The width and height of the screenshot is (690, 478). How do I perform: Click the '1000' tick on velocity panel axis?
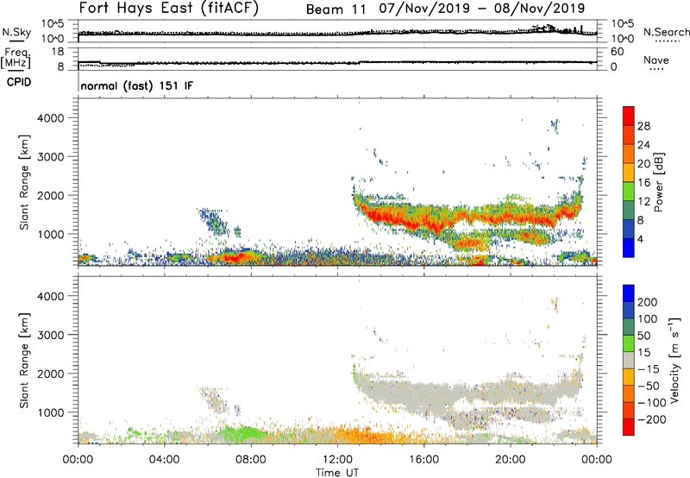(x=51, y=412)
